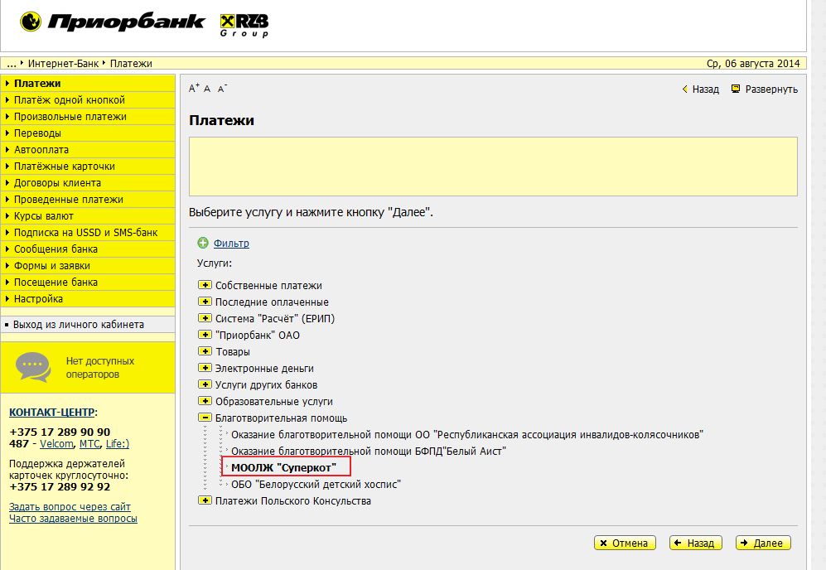
Task: Open the Переводы menu item
Action: (88, 133)
